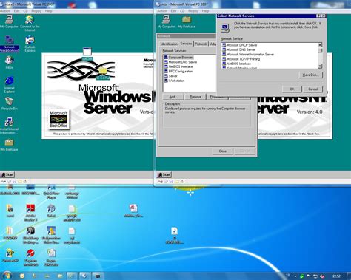
Task: Open Floppy menu of left Virtual PC
Action: pos(36,11)
